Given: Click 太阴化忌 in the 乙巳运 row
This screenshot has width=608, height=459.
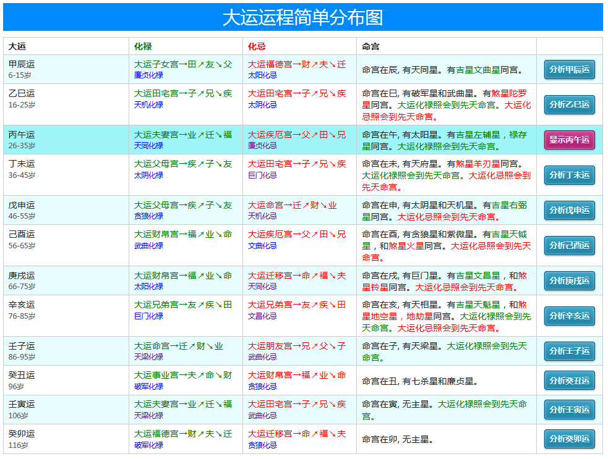Looking at the screenshot, I should point(262,105).
